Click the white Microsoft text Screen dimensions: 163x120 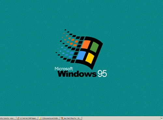(x=64, y=69)
